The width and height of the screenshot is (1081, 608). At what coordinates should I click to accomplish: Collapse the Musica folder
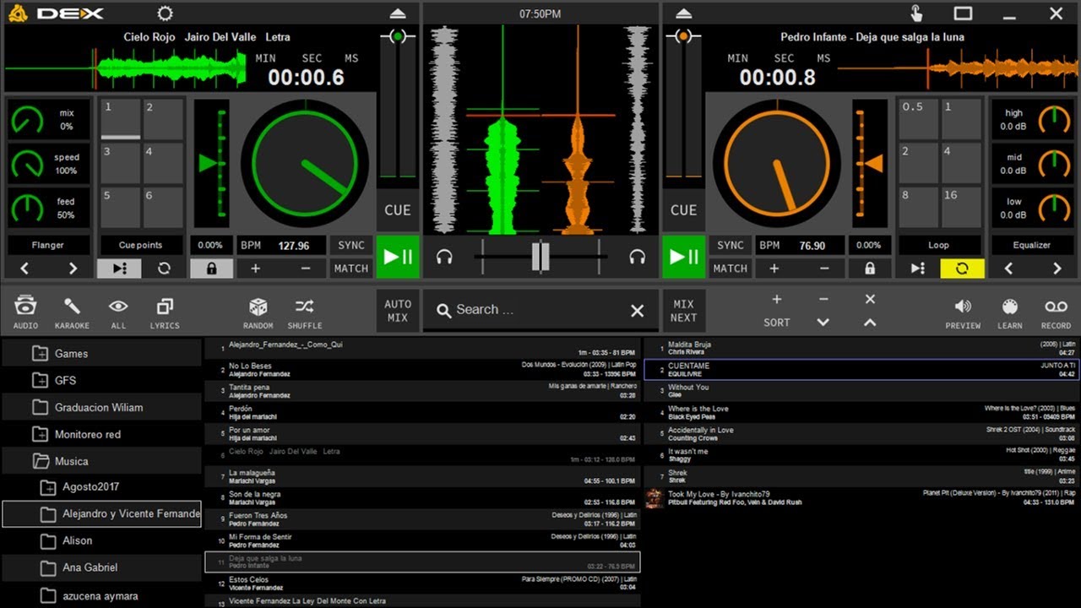point(40,462)
